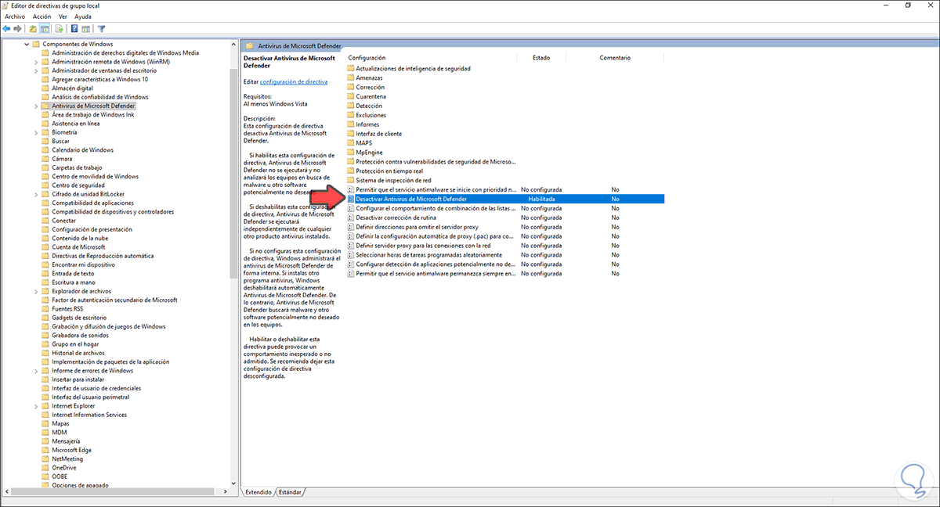Click the tree scrollbar up arrow

click(x=233, y=45)
